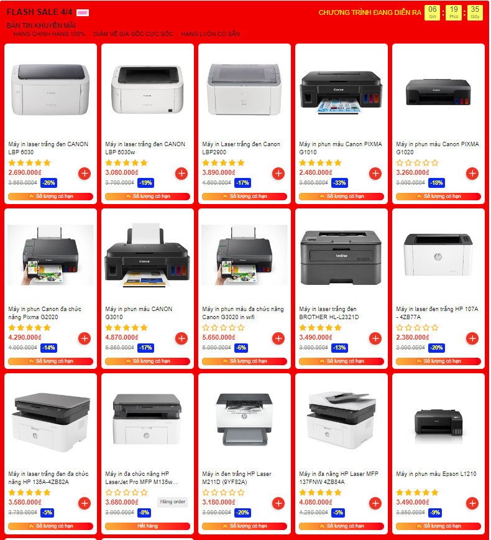The image size is (491, 540).
Task: Open product link Canon G3020 in wifi
Action: [243, 313]
